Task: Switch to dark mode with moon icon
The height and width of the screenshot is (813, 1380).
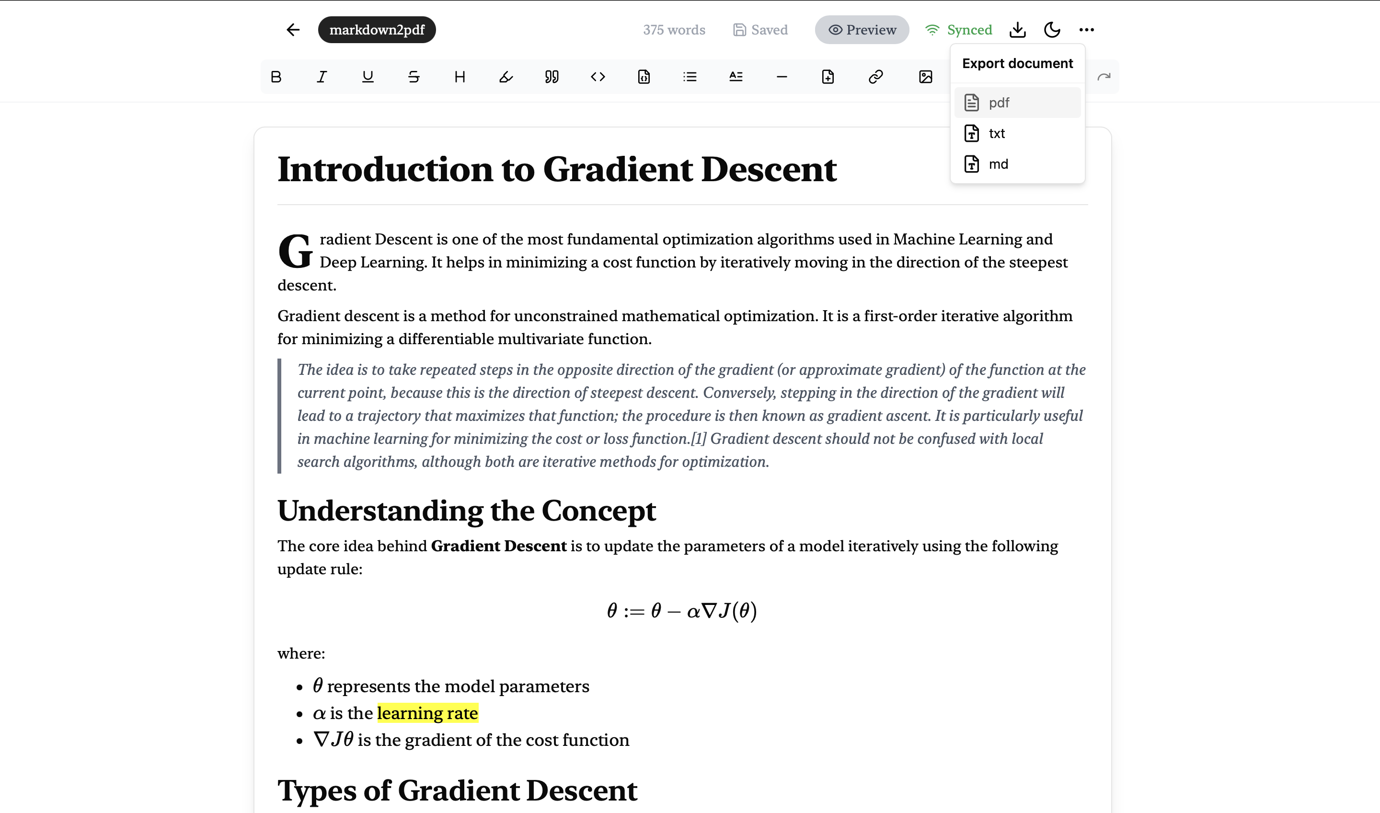Action: click(1052, 30)
